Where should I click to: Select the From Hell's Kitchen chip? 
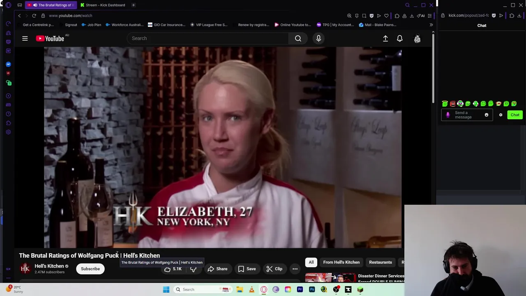pos(341,262)
